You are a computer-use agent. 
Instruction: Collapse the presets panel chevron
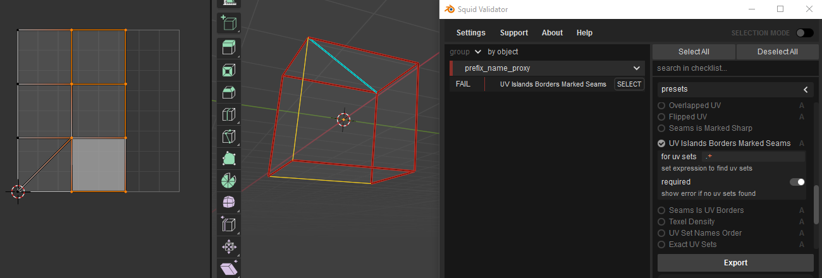click(x=806, y=90)
